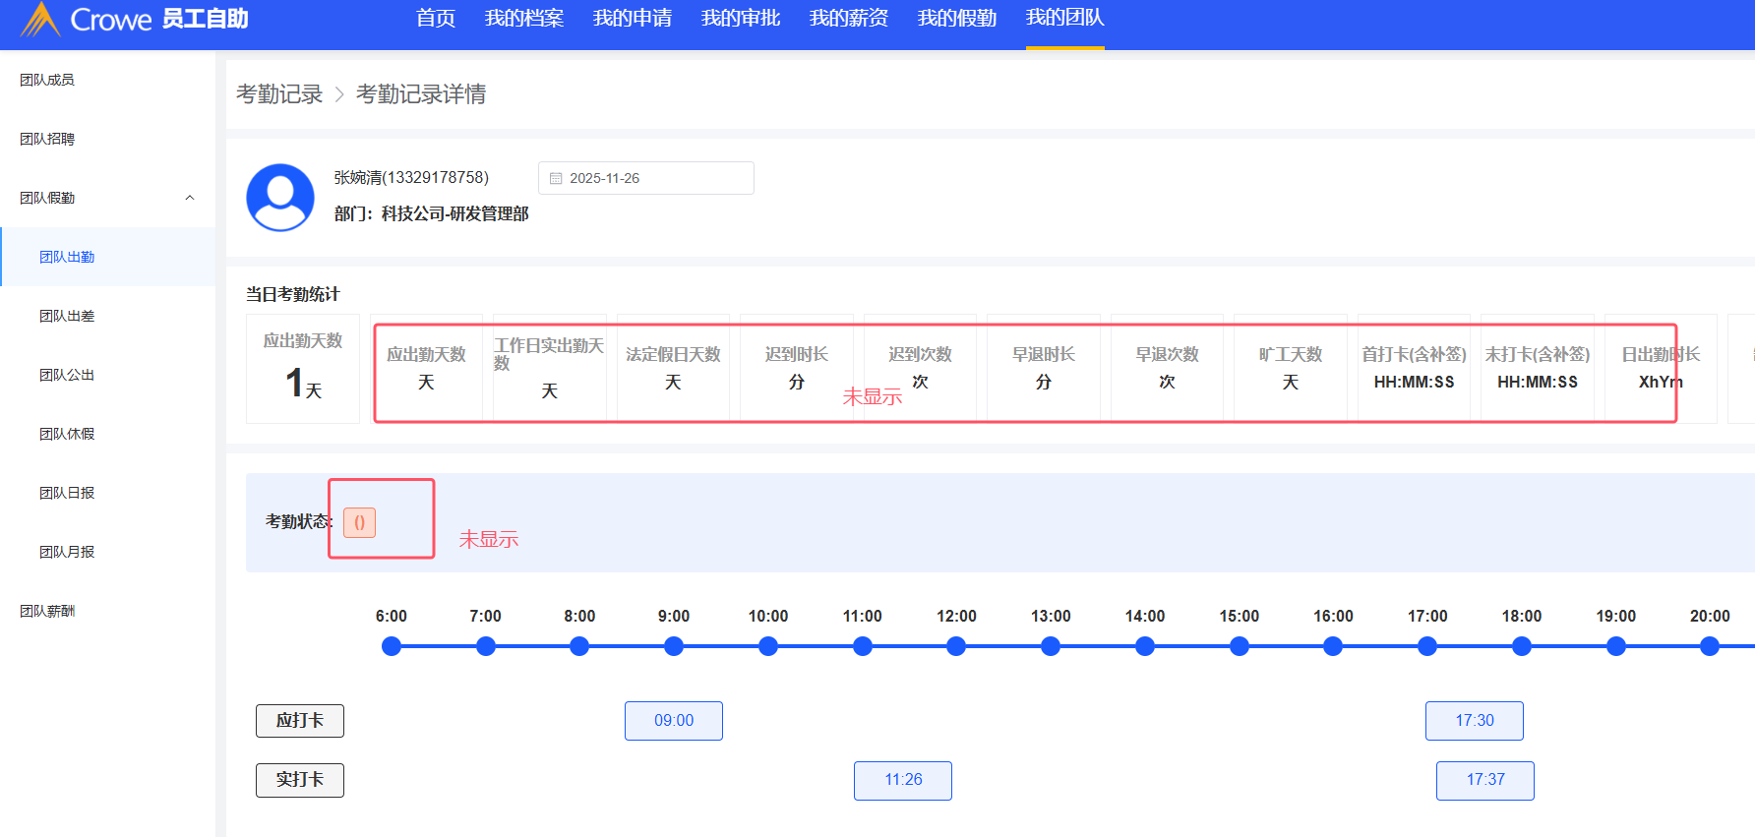Switch to 我的薪资 tab

(x=848, y=19)
